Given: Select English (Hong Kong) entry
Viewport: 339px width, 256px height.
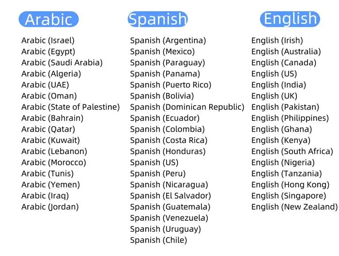Looking at the screenshot, I should (x=290, y=185).
